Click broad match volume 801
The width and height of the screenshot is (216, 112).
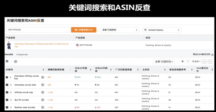pyautogui.click(x=116, y=77)
